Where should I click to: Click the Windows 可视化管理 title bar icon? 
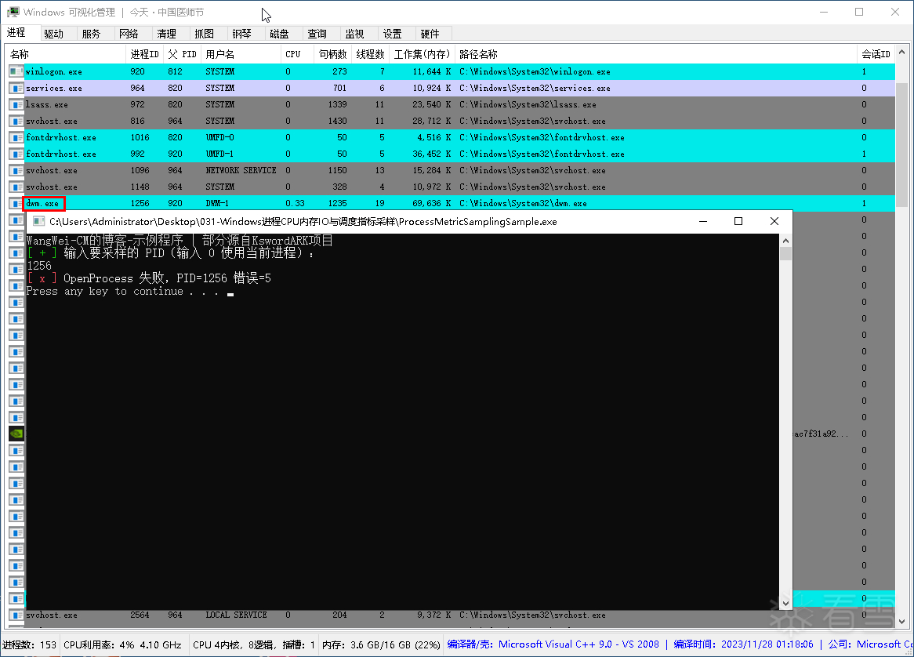pos(13,12)
